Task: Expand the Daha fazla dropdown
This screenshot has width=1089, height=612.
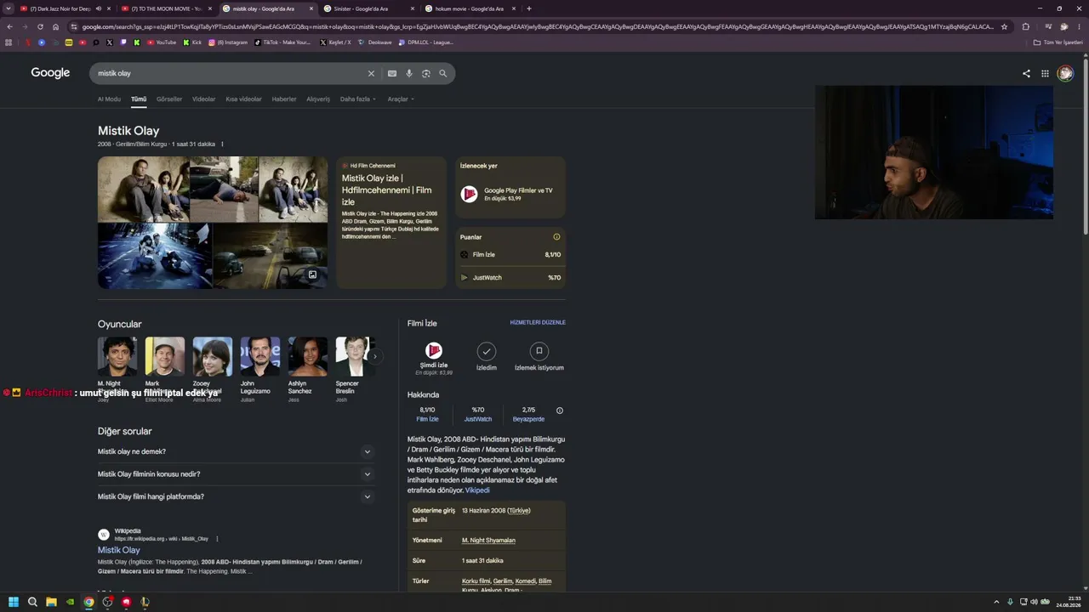Action: [358, 99]
